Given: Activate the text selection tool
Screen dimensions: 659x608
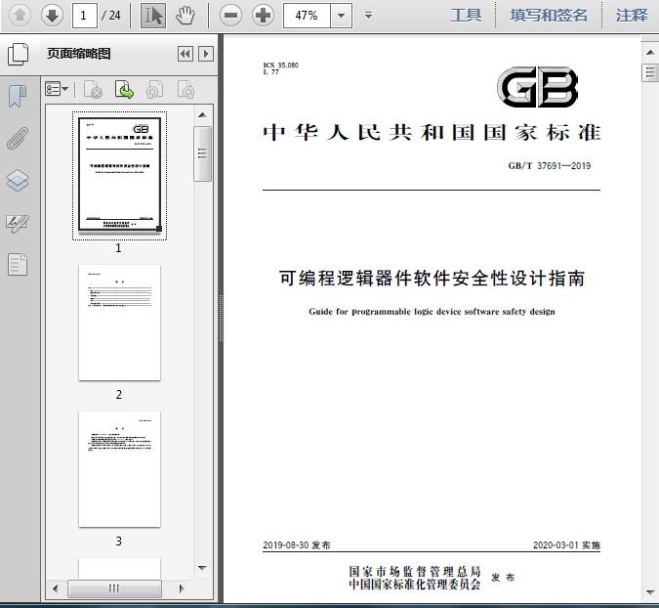Looking at the screenshot, I should tap(153, 15).
